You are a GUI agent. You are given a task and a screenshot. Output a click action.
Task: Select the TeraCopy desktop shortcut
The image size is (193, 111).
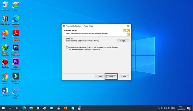click(16, 6)
